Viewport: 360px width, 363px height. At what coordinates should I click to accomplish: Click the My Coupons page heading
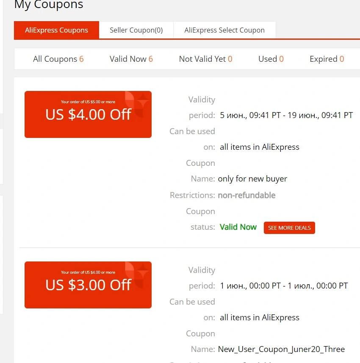(x=49, y=4)
